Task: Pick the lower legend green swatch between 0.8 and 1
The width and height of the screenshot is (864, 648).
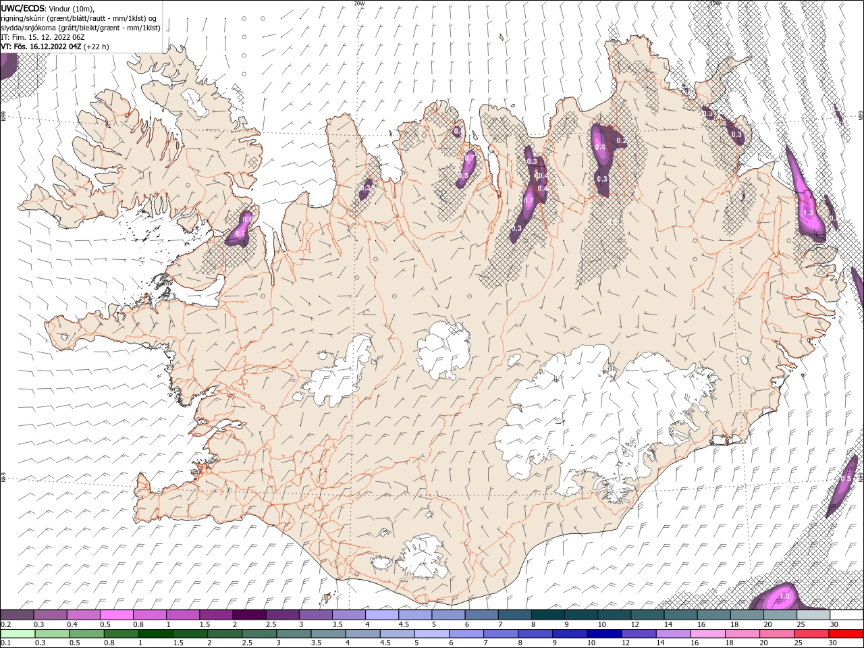Action: pyautogui.click(x=122, y=634)
